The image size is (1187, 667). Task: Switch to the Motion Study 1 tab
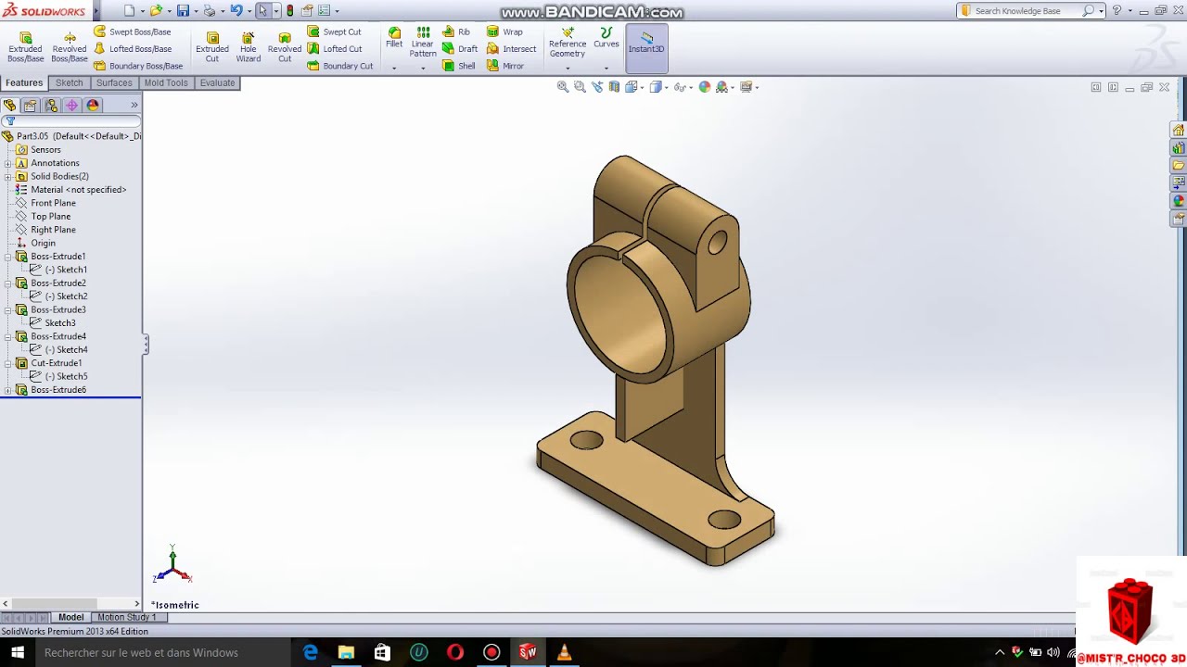pyautogui.click(x=127, y=617)
